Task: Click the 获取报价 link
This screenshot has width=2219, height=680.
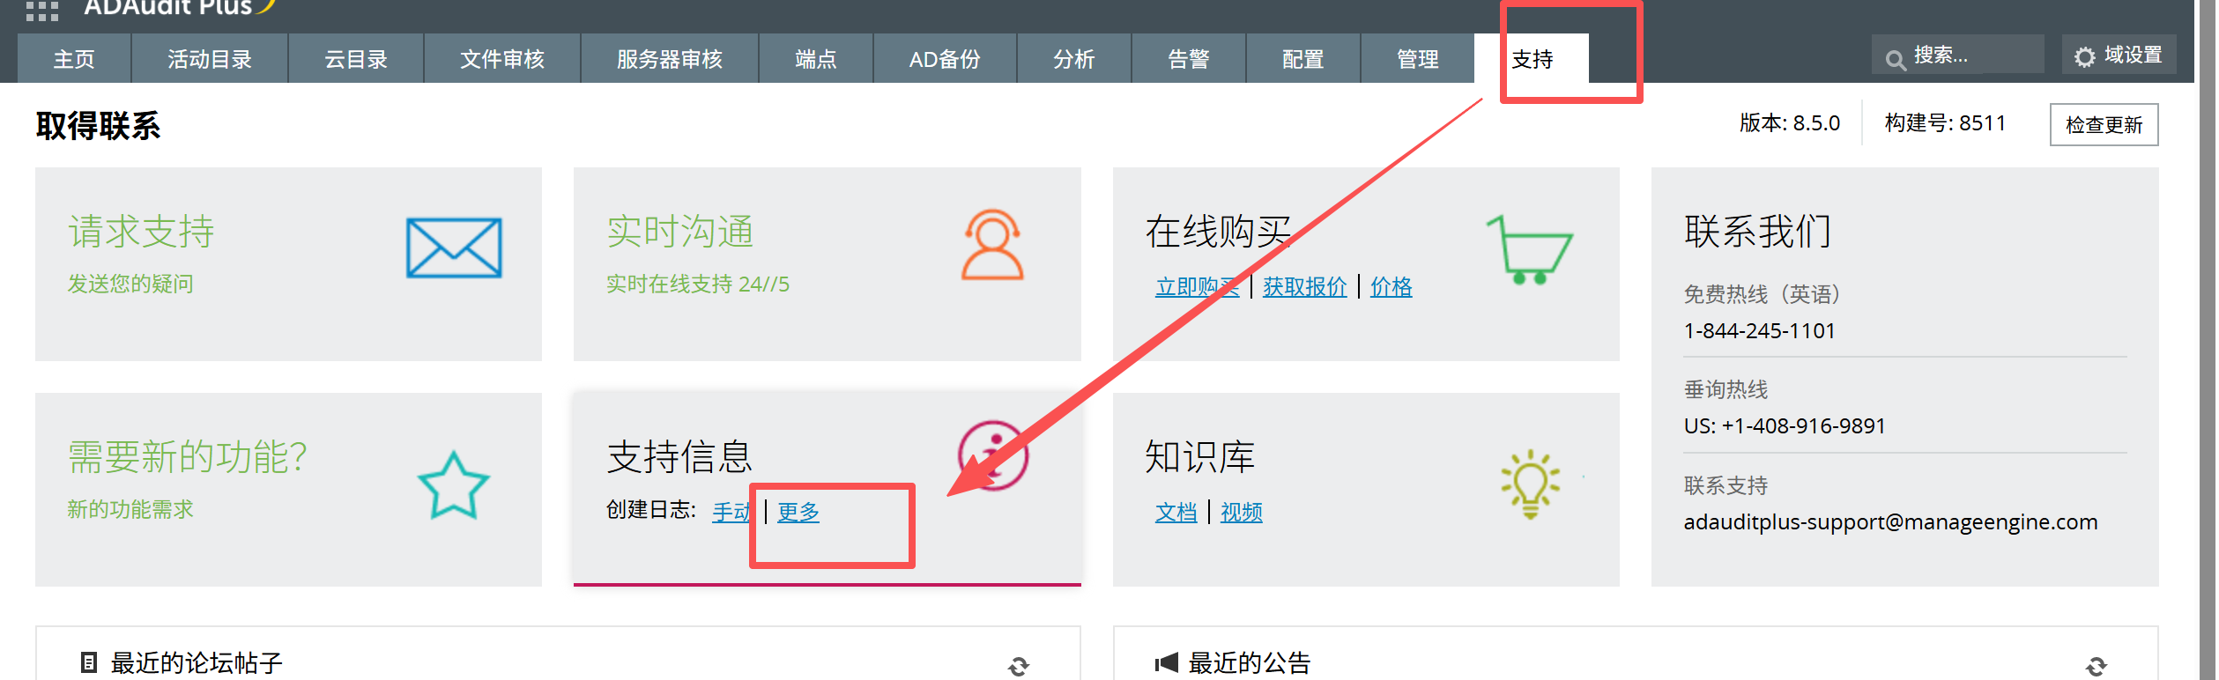Action: coord(1304,286)
